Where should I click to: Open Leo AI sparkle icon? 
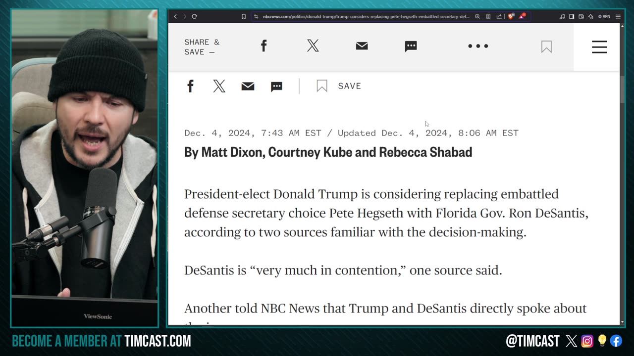590,16
